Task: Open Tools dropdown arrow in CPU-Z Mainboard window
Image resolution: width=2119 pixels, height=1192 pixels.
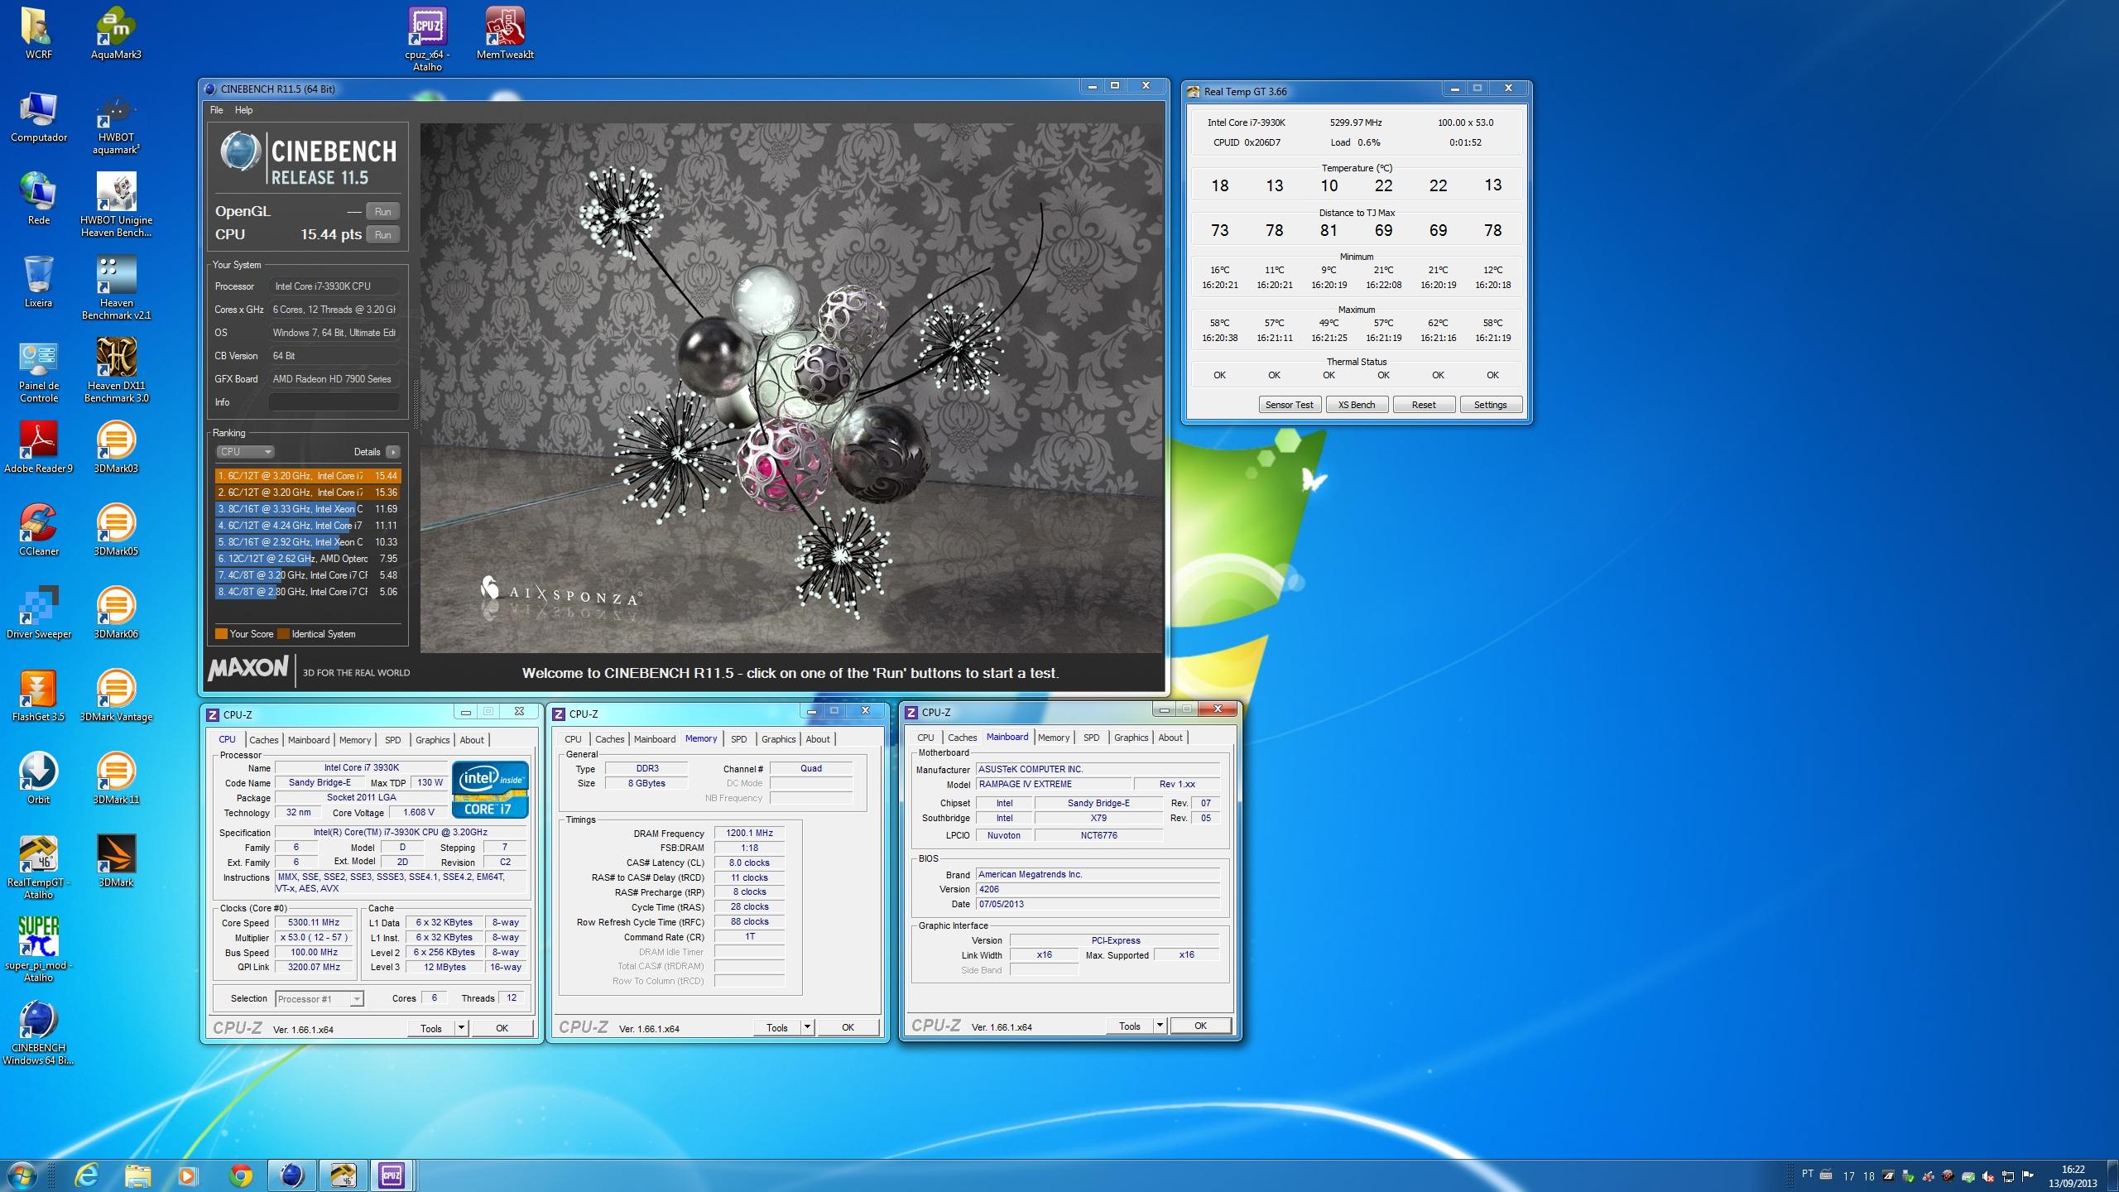Action: [1160, 1026]
